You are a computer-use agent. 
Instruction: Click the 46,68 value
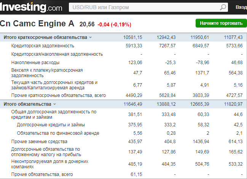pyautogui.click(x=237, y=63)
